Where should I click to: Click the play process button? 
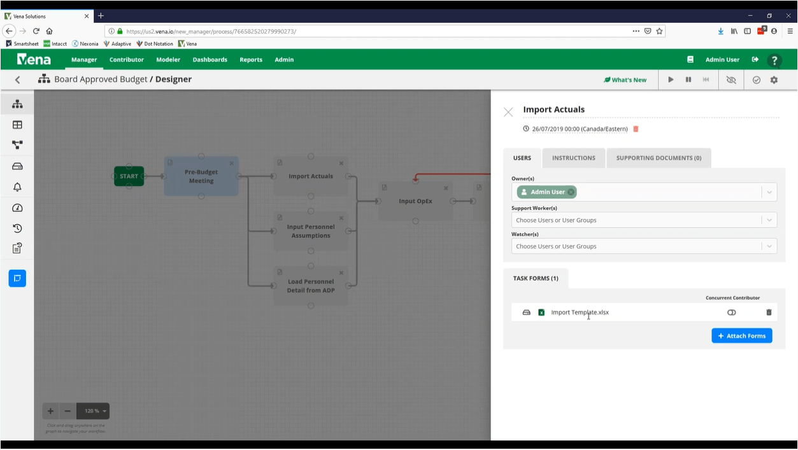[671, 80]
